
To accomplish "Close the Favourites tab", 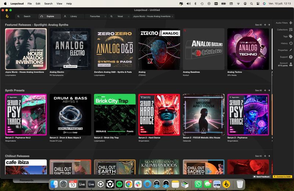I will point(105,17).
